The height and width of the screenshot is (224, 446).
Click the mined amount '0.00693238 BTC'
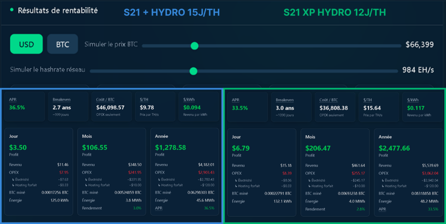[351, 194]
